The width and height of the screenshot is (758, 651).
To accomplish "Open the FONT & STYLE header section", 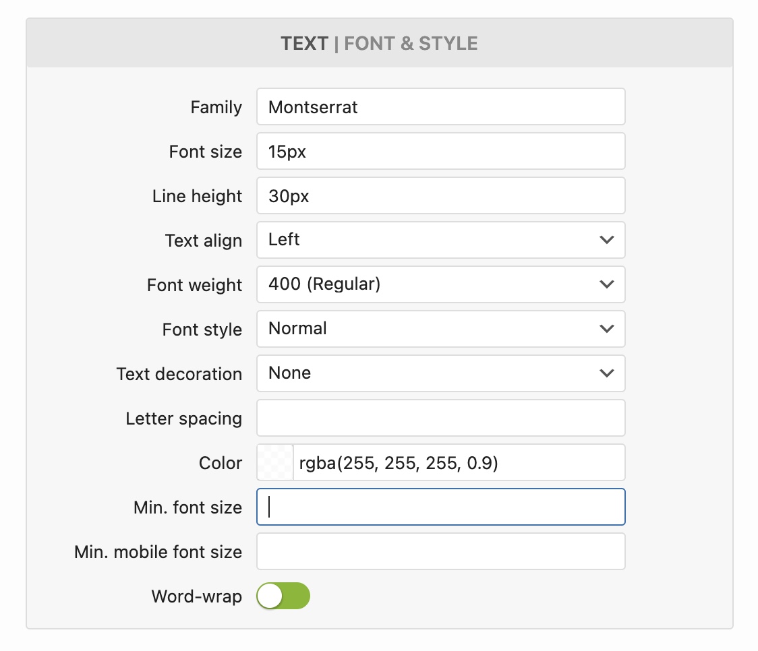I will (411, 44).
